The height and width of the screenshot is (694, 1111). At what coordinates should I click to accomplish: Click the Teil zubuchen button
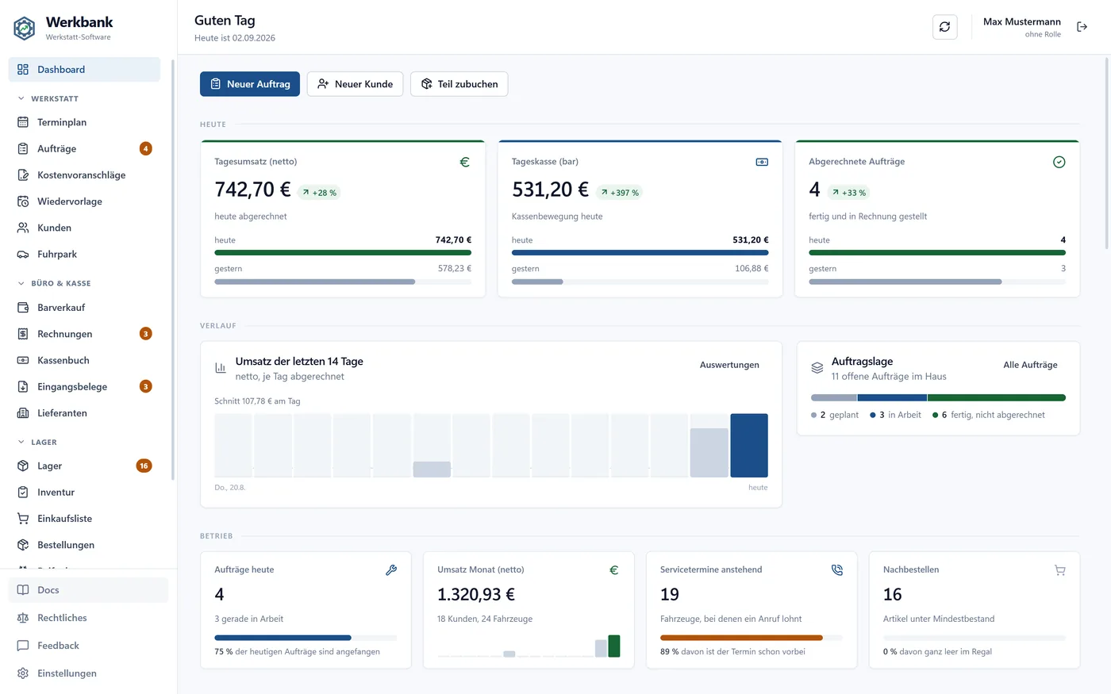(x=459, y=84)
